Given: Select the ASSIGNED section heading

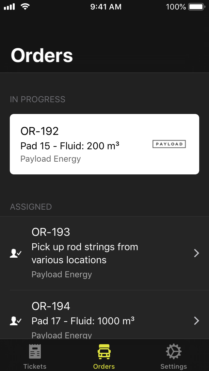Looking at the screenshot, I should (31, 207).
